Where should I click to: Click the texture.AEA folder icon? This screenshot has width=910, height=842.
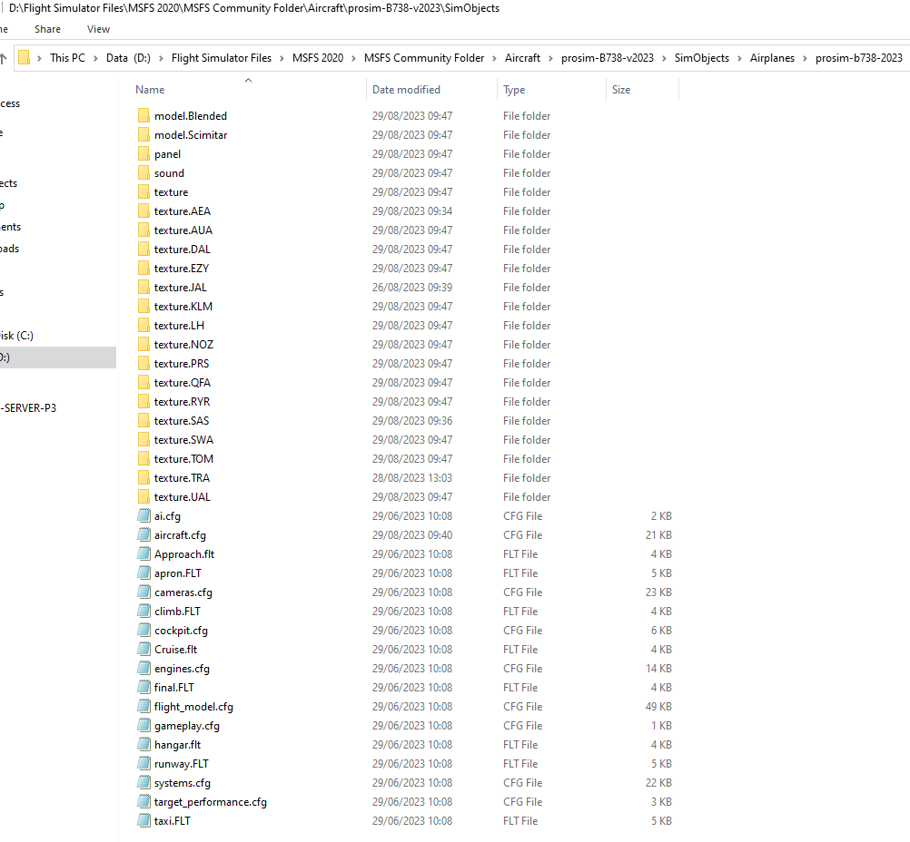pos(143,211)
